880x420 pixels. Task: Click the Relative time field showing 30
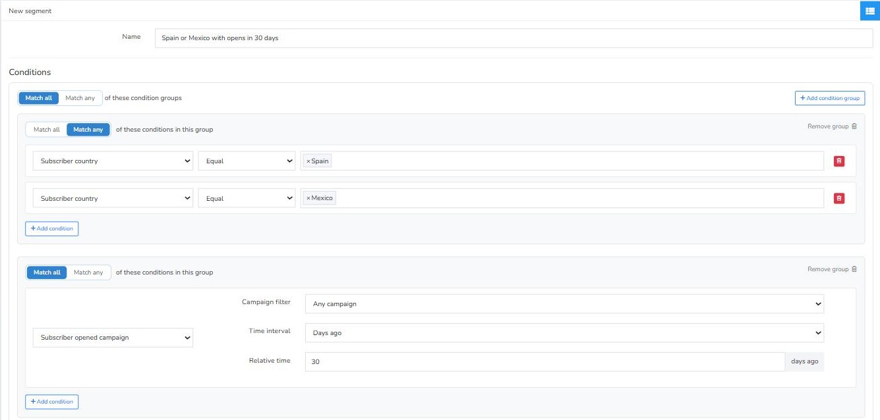[x=544, y=361]
